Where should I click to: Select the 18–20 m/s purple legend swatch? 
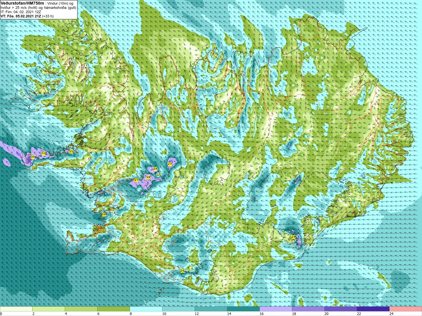308,309
